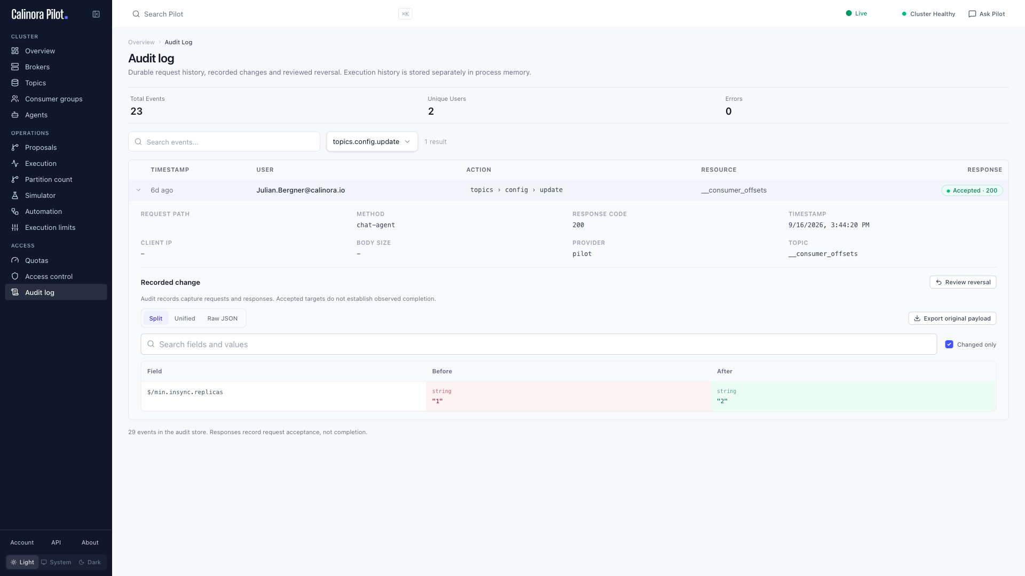Viewport: 1025px width, 576px height.
Task: Click the Accepted · 200 response badge
Action: pyautogui.click(x=972, y=190)
